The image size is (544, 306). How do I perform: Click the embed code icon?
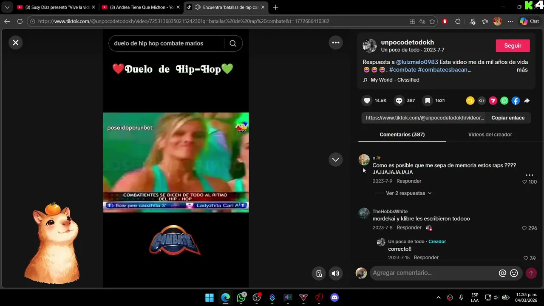(x=482, y=101)
